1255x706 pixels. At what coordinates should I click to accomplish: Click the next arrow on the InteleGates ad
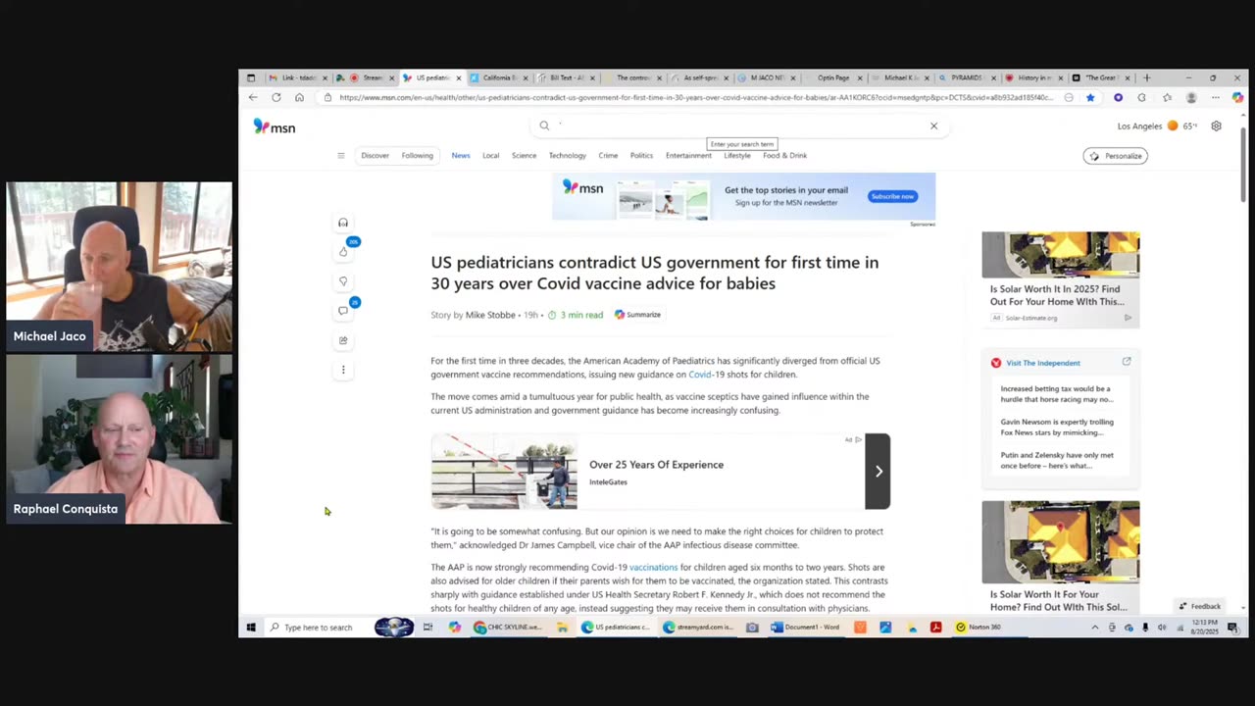pyautogui.click(x=878, y=472)
